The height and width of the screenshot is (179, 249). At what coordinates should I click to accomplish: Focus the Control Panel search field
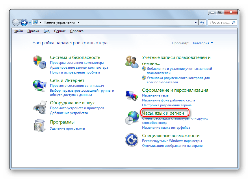(222, 22)
